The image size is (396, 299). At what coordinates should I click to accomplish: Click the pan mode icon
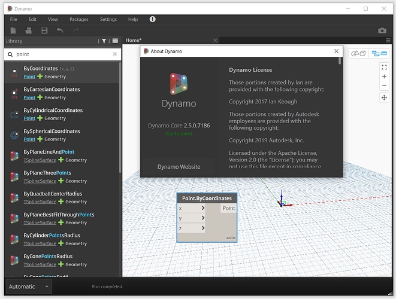[x=384, y=97]
